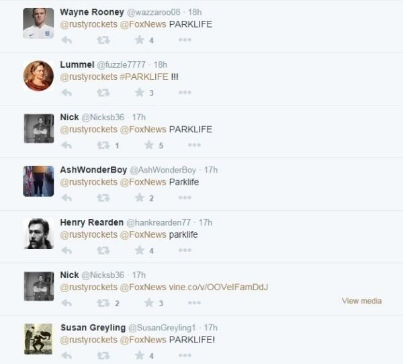The height and width of the screenshot is (364, 403).
Task: Open Henry Rearden's avatar image
Action: tap(38, 234)
